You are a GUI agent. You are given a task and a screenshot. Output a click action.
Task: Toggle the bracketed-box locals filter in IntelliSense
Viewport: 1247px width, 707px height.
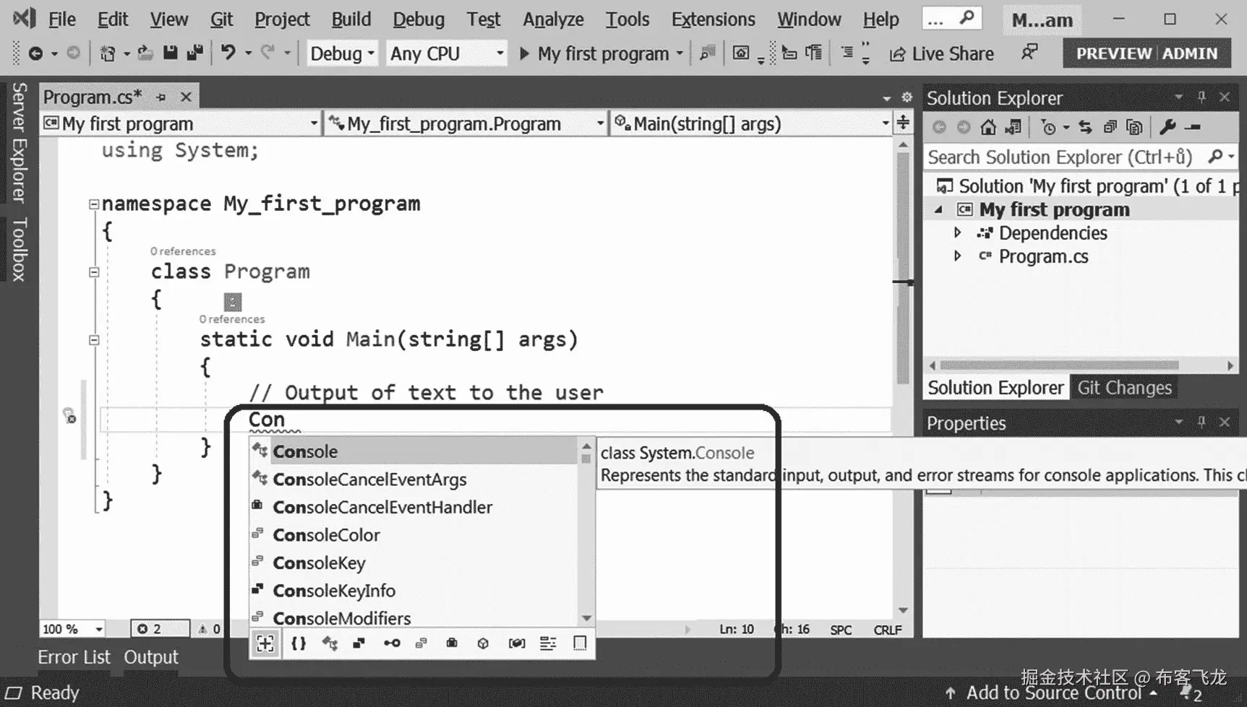[517, 643]
